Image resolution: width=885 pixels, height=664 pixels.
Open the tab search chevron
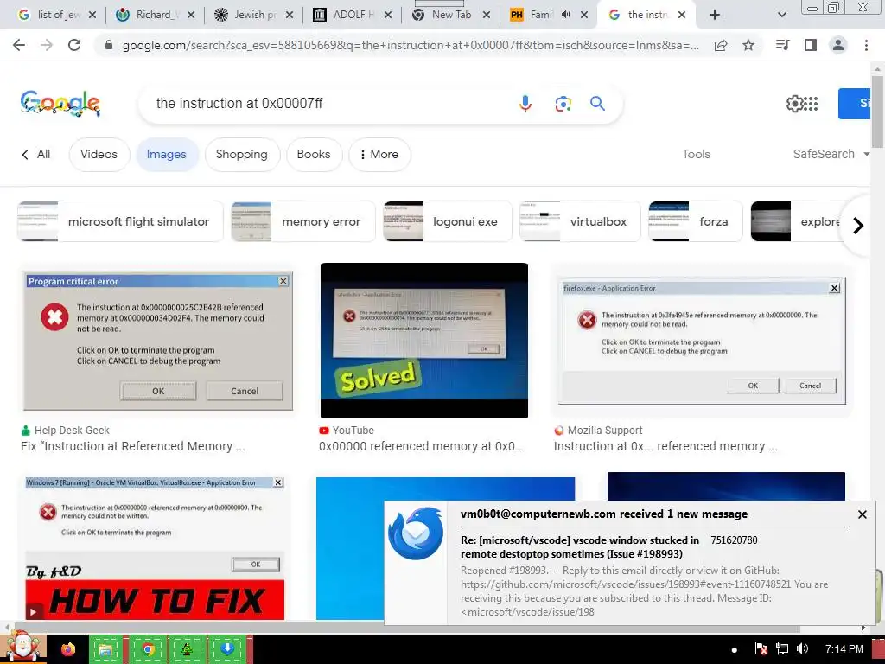tap(781, 15)
